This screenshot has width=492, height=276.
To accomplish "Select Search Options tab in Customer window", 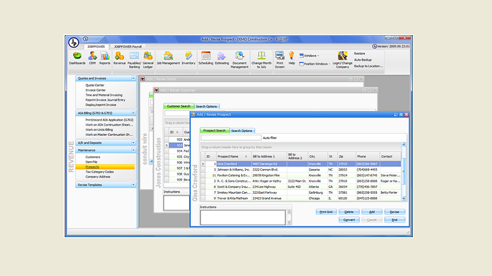I will [x=206, y=107].
